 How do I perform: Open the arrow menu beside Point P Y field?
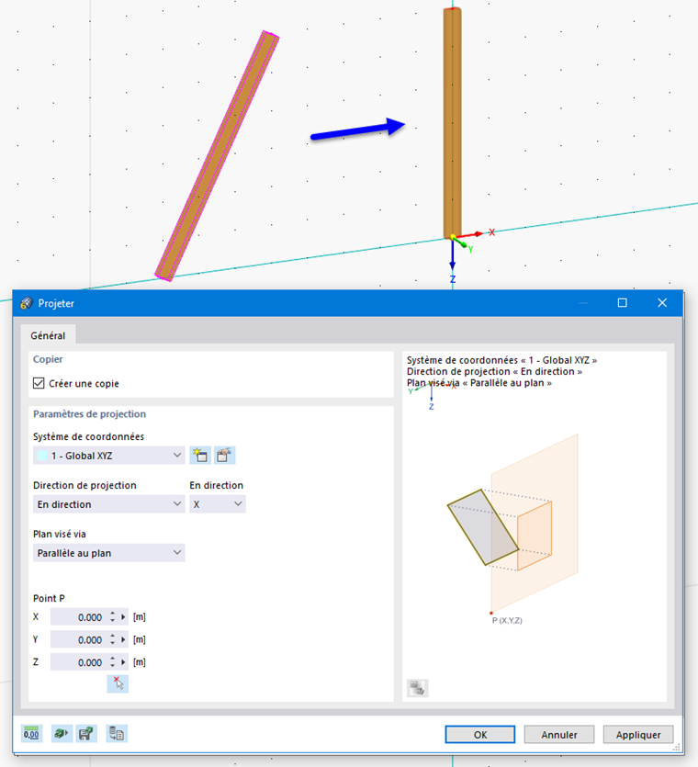click(124, 640)
